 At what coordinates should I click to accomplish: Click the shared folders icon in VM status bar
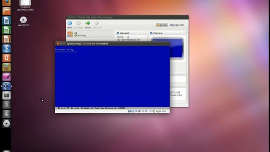(143, 111)
